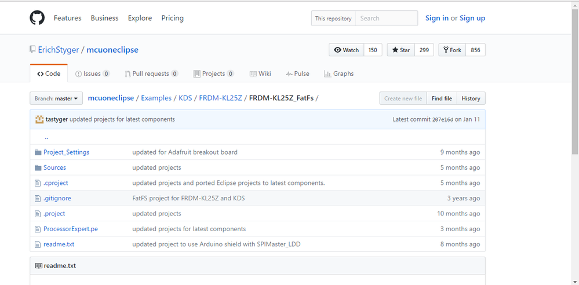Click the Sources folder icon

[x=38, y=168]
